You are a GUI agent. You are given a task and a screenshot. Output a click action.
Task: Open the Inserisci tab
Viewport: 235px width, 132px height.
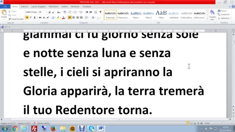[24, 7]
